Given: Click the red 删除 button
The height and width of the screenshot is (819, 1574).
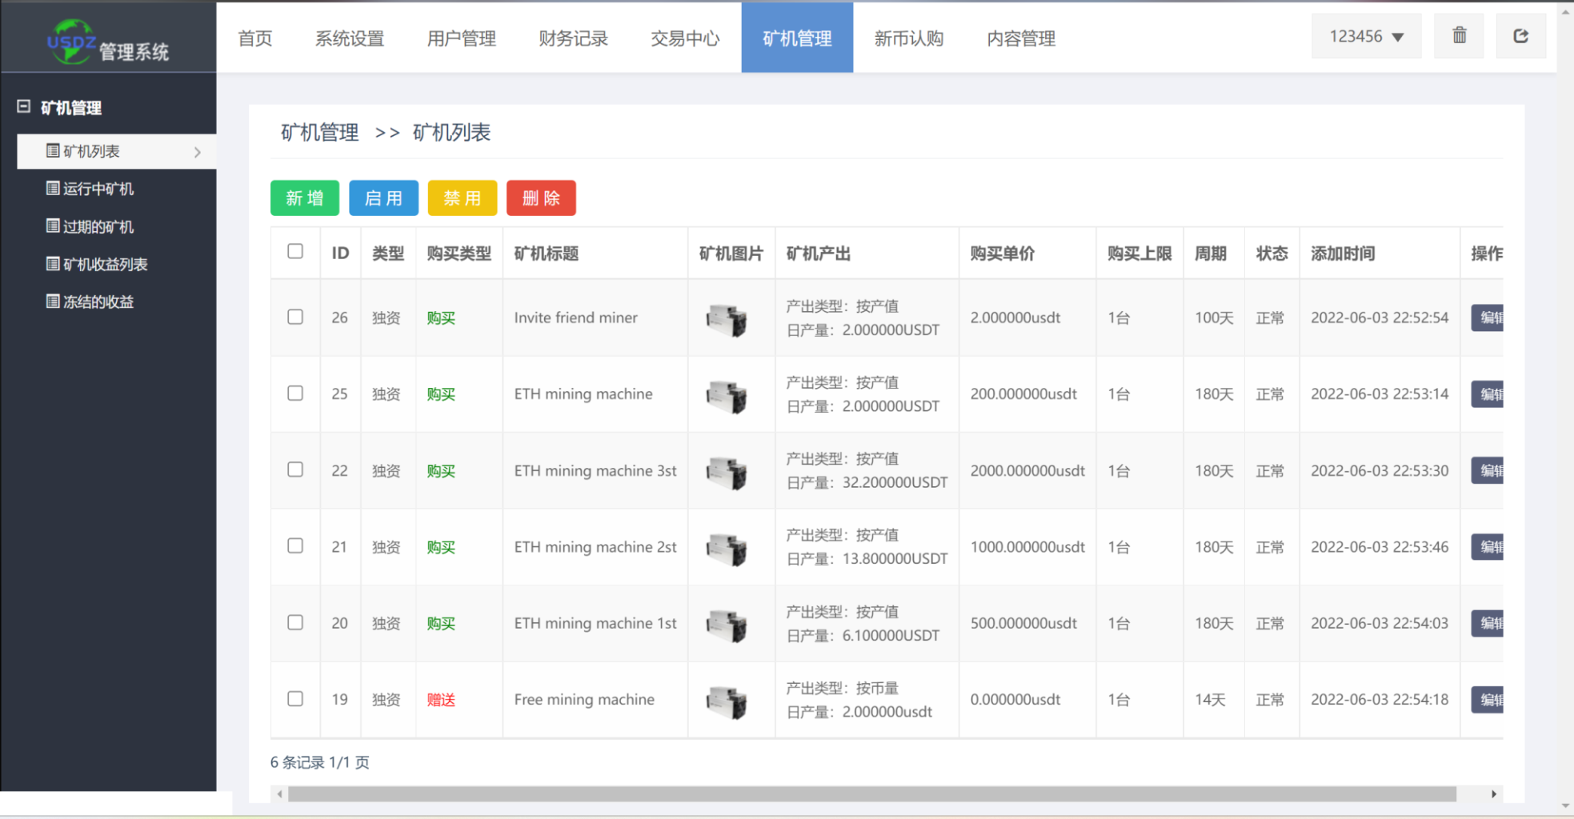Looking at the screenshot, I should [541, 198].
